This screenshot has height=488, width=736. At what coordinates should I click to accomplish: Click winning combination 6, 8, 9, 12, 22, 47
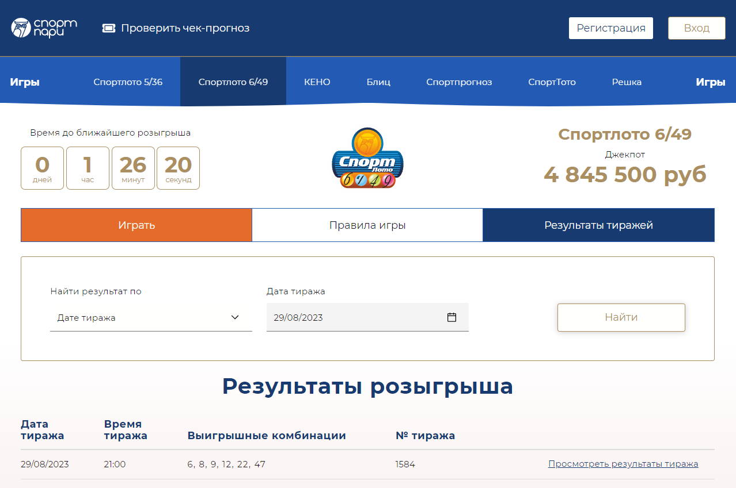point(226,464)
